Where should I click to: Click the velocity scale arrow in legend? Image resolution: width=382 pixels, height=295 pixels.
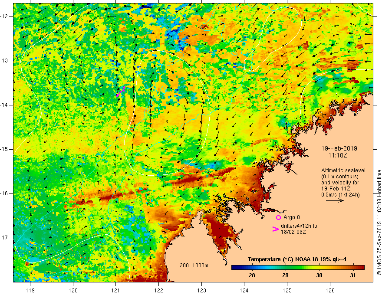point(335,200)
